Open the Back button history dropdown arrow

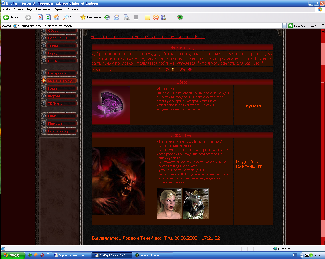(x=21, y=17)
